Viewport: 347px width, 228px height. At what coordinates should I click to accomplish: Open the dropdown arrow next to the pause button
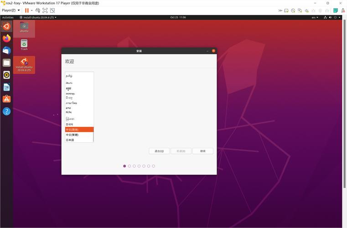click(x=31, y=10)
